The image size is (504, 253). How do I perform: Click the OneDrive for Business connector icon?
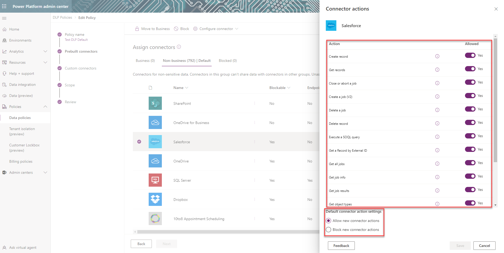(x=155, y=122)
